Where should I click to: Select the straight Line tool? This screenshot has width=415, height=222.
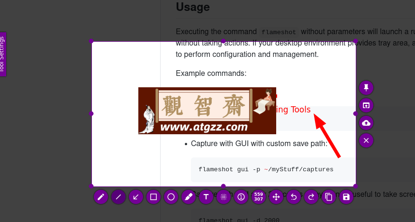click(x=118, y=197)
